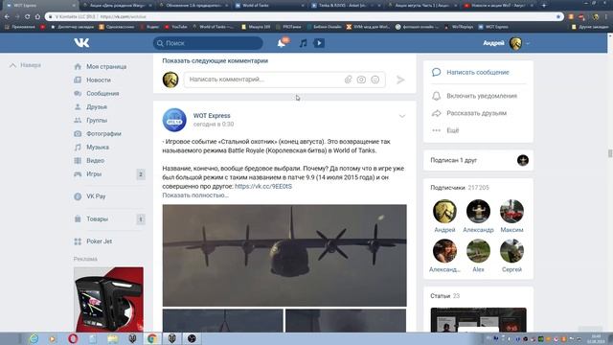Open WOT Express post avatar
This screenshot has width=613, height=345.
tap(174, 120)
